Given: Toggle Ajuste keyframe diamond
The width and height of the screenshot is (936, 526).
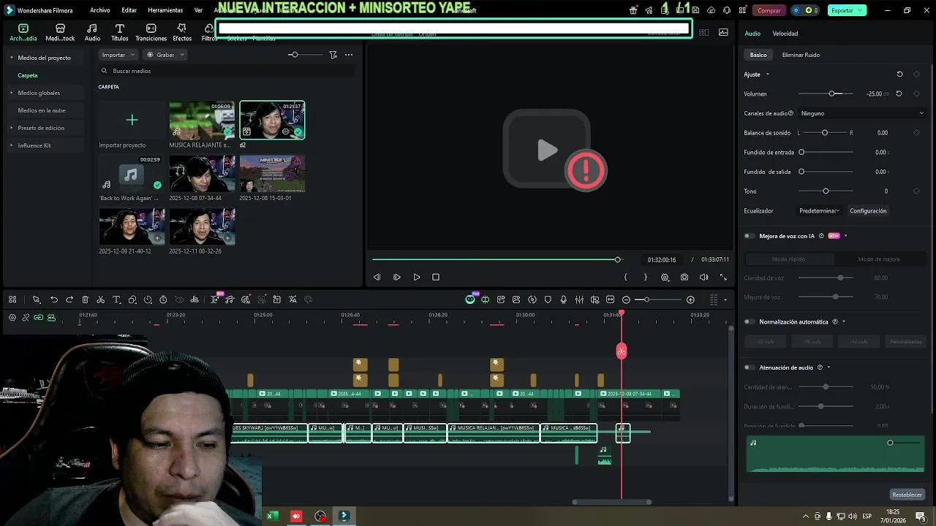Looking at the screenshot, I should [916, 75].
